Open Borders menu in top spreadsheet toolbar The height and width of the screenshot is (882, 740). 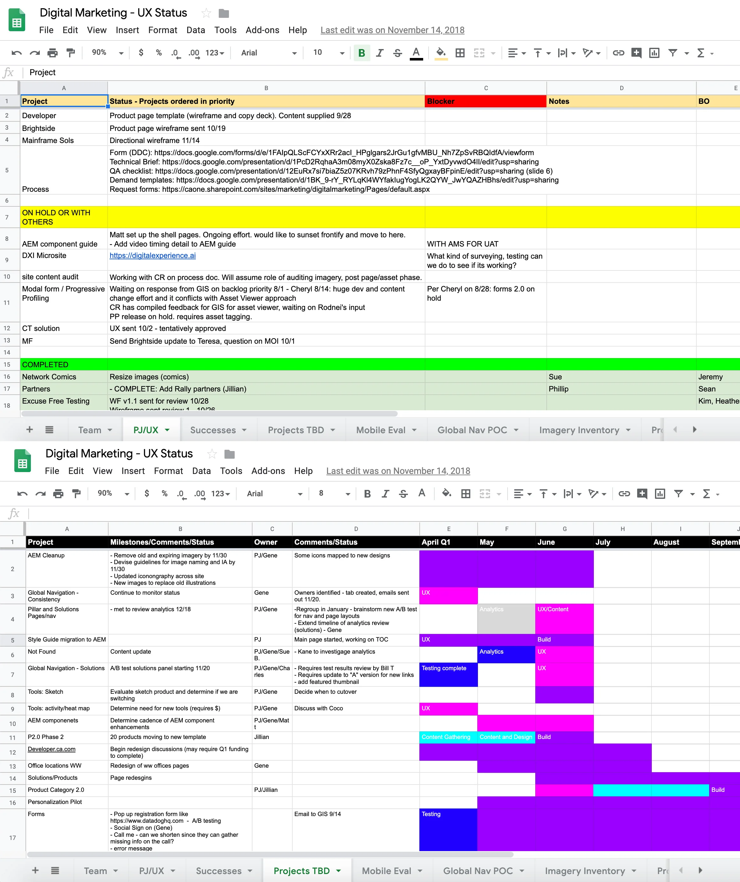[460, 53]
